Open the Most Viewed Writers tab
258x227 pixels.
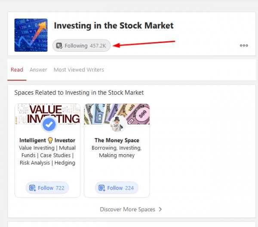click(79, 70)
